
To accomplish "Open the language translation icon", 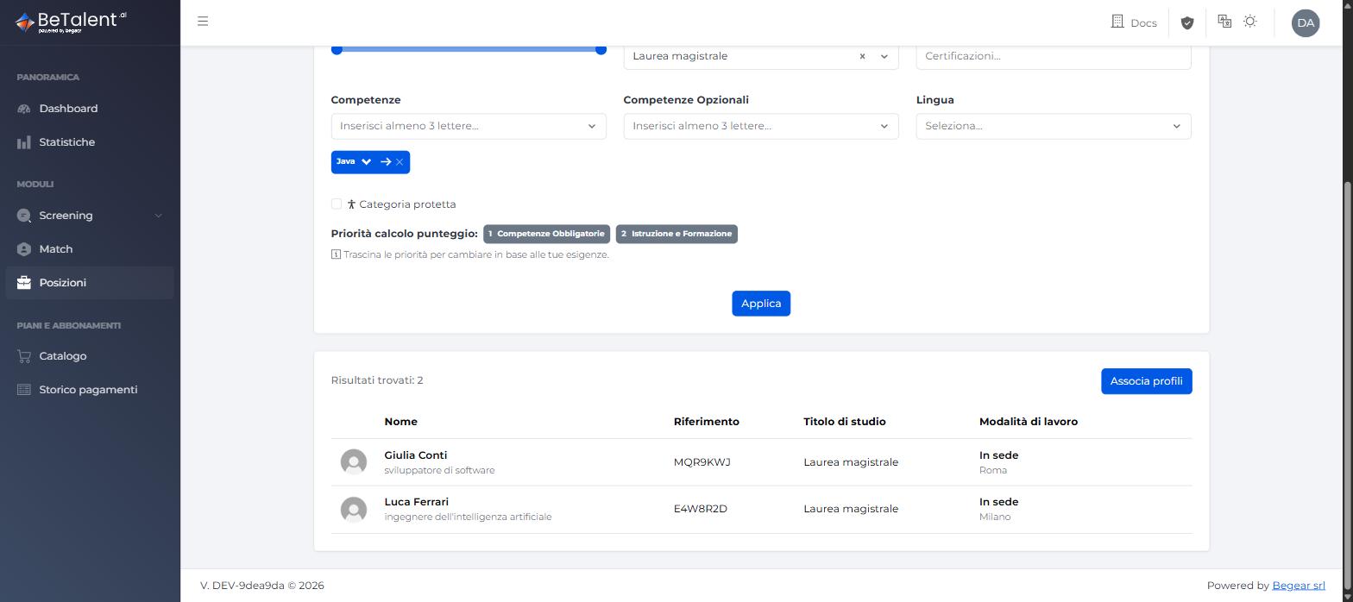I will click(x=1224, y=22).
